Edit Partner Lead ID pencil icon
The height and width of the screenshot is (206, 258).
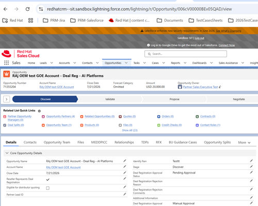pyautogui.click(x=125, y=194)
